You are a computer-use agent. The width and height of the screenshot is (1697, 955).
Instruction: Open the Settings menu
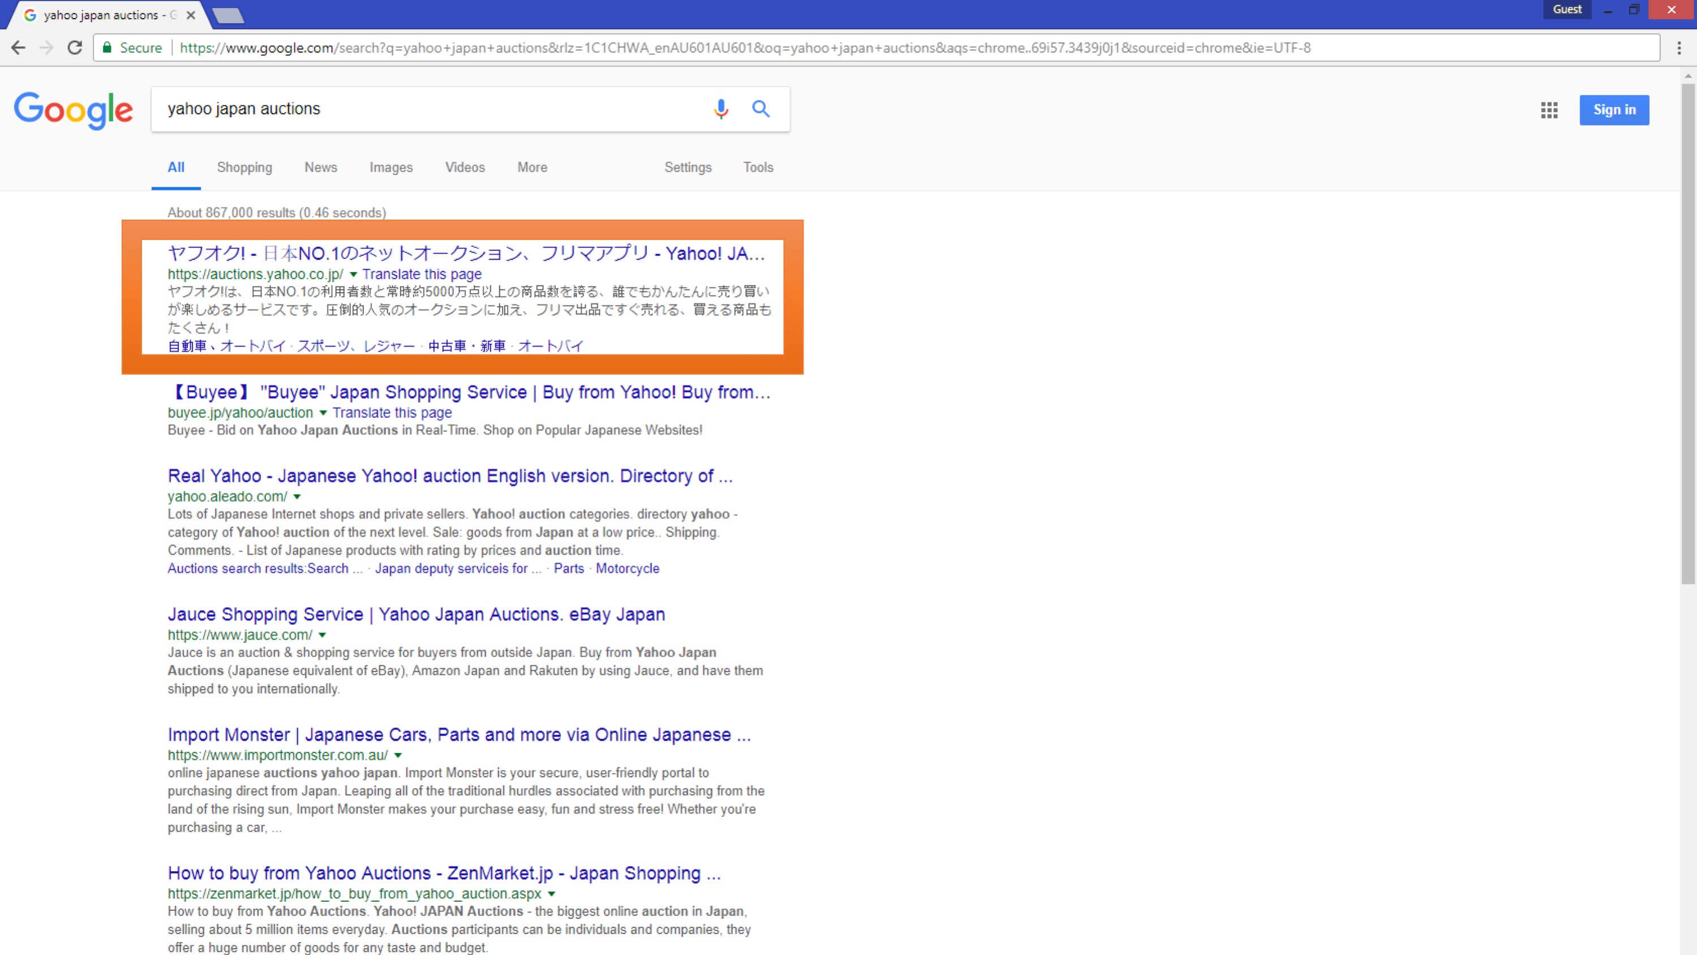[688, 168]
